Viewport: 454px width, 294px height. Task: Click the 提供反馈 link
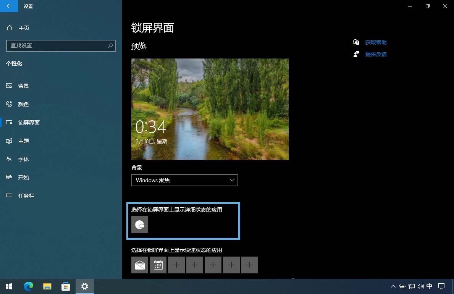point(376,54)
